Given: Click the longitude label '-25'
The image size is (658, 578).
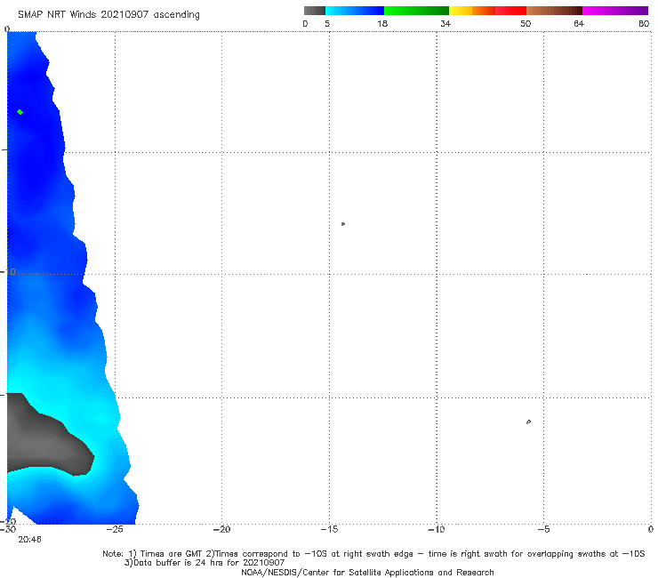Looking at the screenshot, I should [115, 530].
